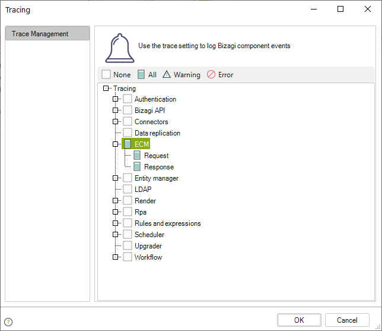Image resolution: width=382 pixels, height=331 pixels.
Task: Click the Response trace level icon
Action: (137, 166)
